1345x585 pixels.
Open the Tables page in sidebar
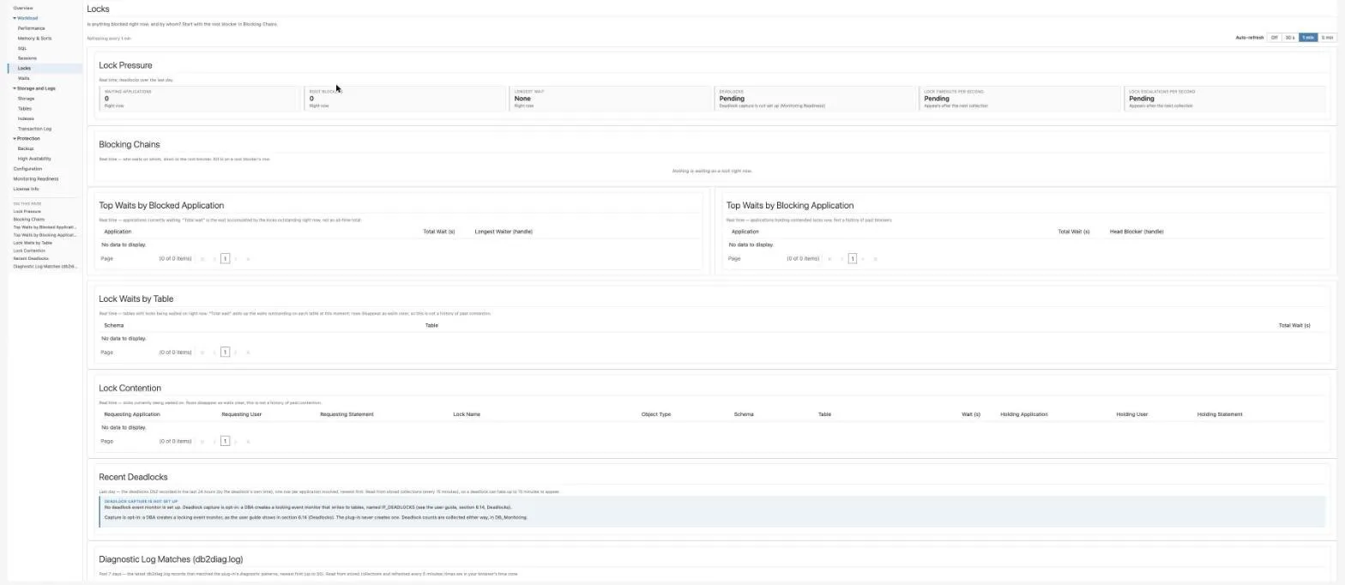(25, 108)
